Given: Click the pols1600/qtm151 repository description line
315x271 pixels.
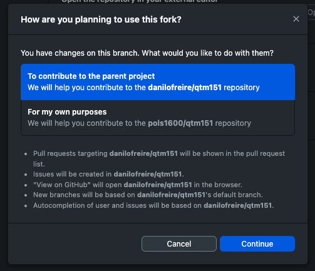Looking at the screenshot, I should pos(139,123).
